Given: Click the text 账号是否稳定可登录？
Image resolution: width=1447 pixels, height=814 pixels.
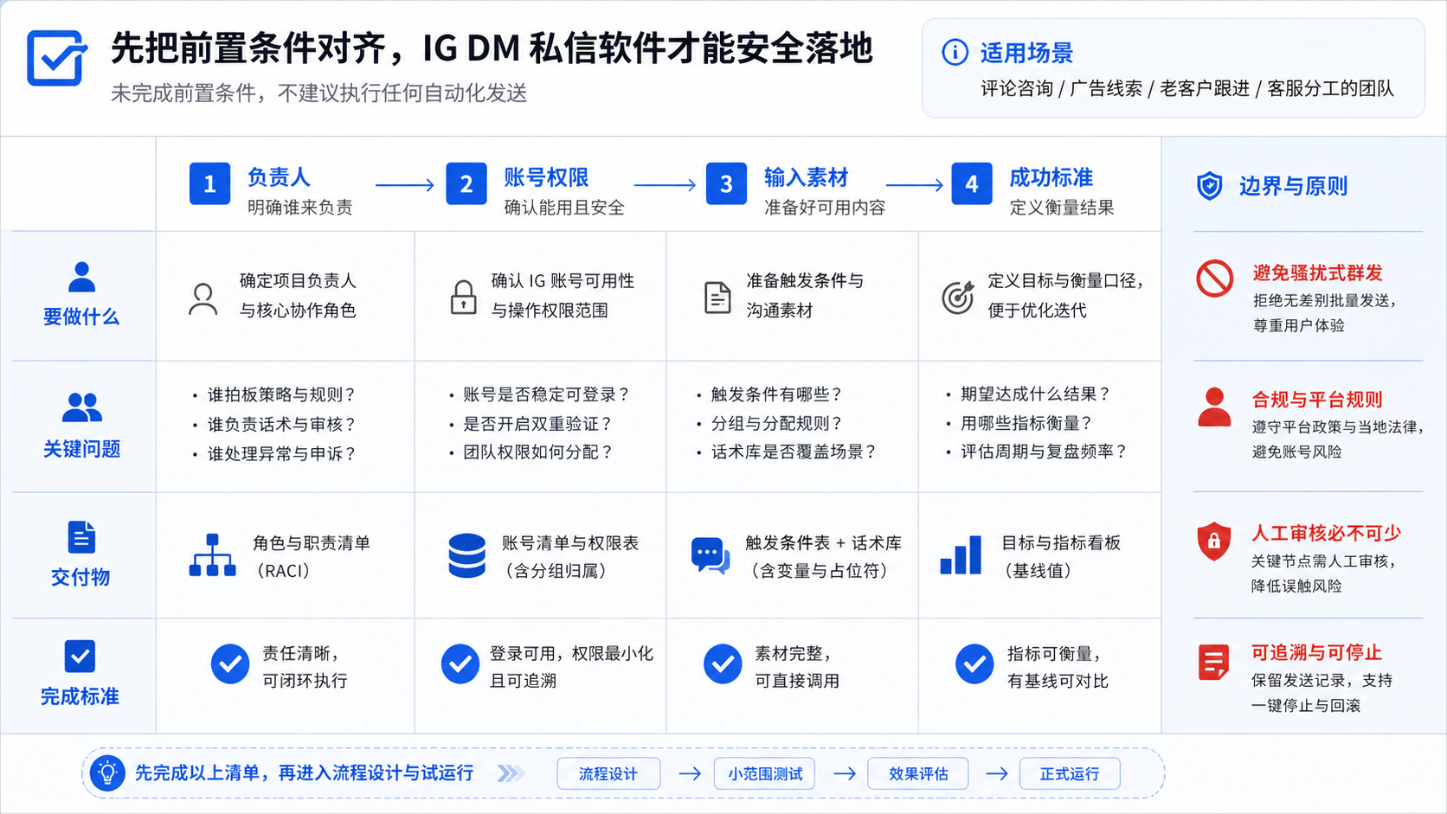Looking at the screenshot, I should point(547,394).
